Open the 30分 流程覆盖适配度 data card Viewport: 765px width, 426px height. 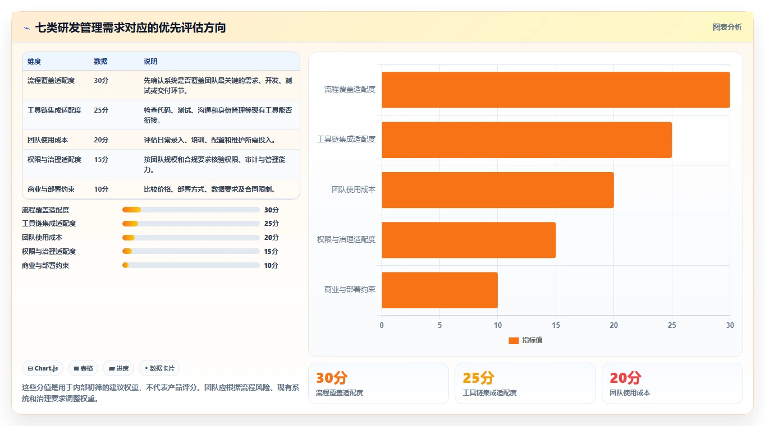[378, 383]
